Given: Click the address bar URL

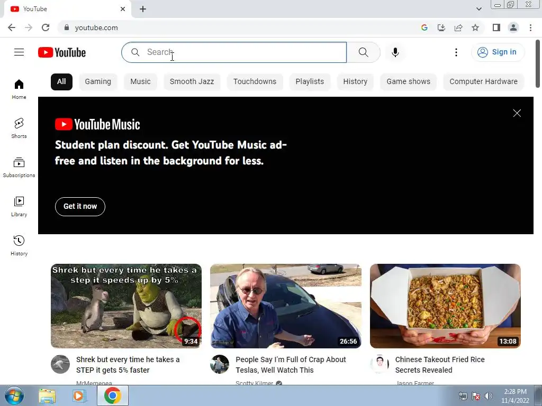Looking at the screenshot, I should (96, 27).
